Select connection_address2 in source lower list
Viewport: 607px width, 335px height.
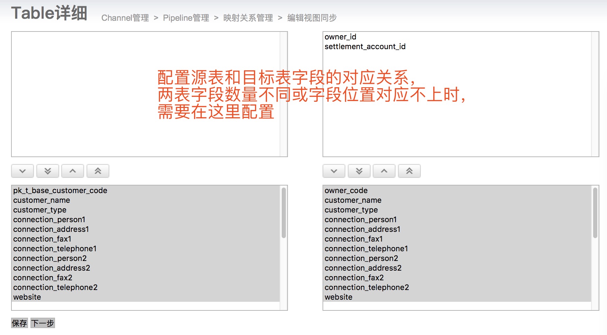click(x=146, y=268)
